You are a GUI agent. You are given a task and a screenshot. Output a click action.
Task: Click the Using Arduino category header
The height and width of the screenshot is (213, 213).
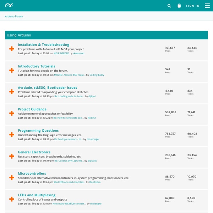[106, 35]
